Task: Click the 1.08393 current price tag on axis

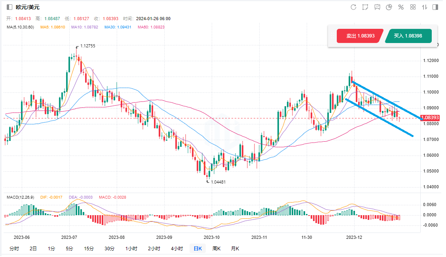Action: 430,118
